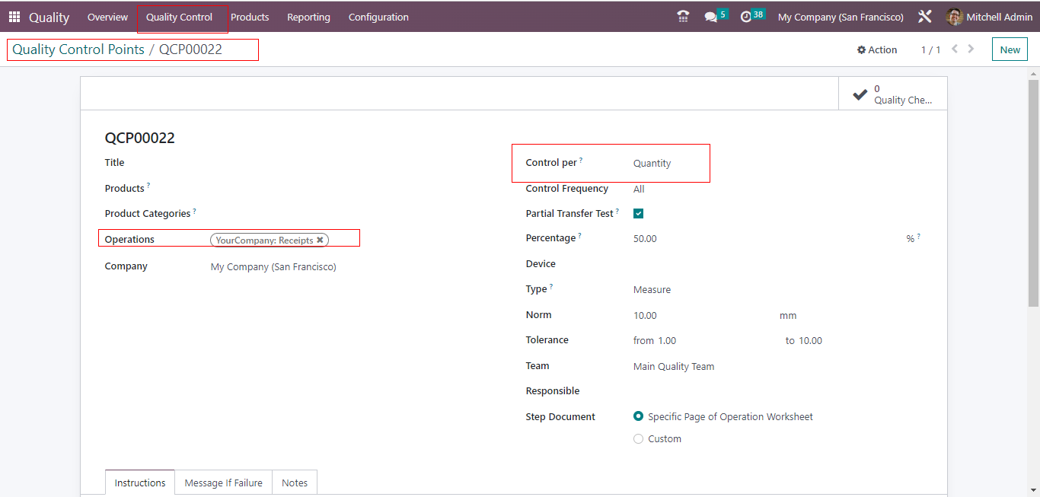The image size is (1040, 497).
Task: Open the clock activities icon
Action: pyautogui.click(x=746, y=17)
